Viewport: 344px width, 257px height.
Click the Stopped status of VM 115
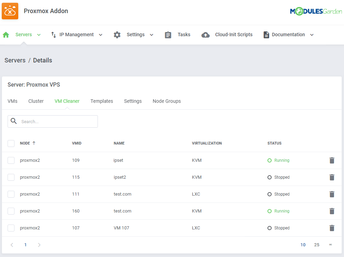point(279,177)
